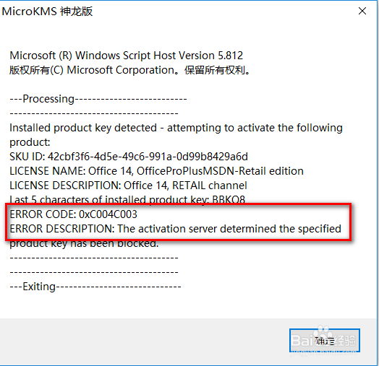Click the 确定 confirmation button

tap(325, 340)
